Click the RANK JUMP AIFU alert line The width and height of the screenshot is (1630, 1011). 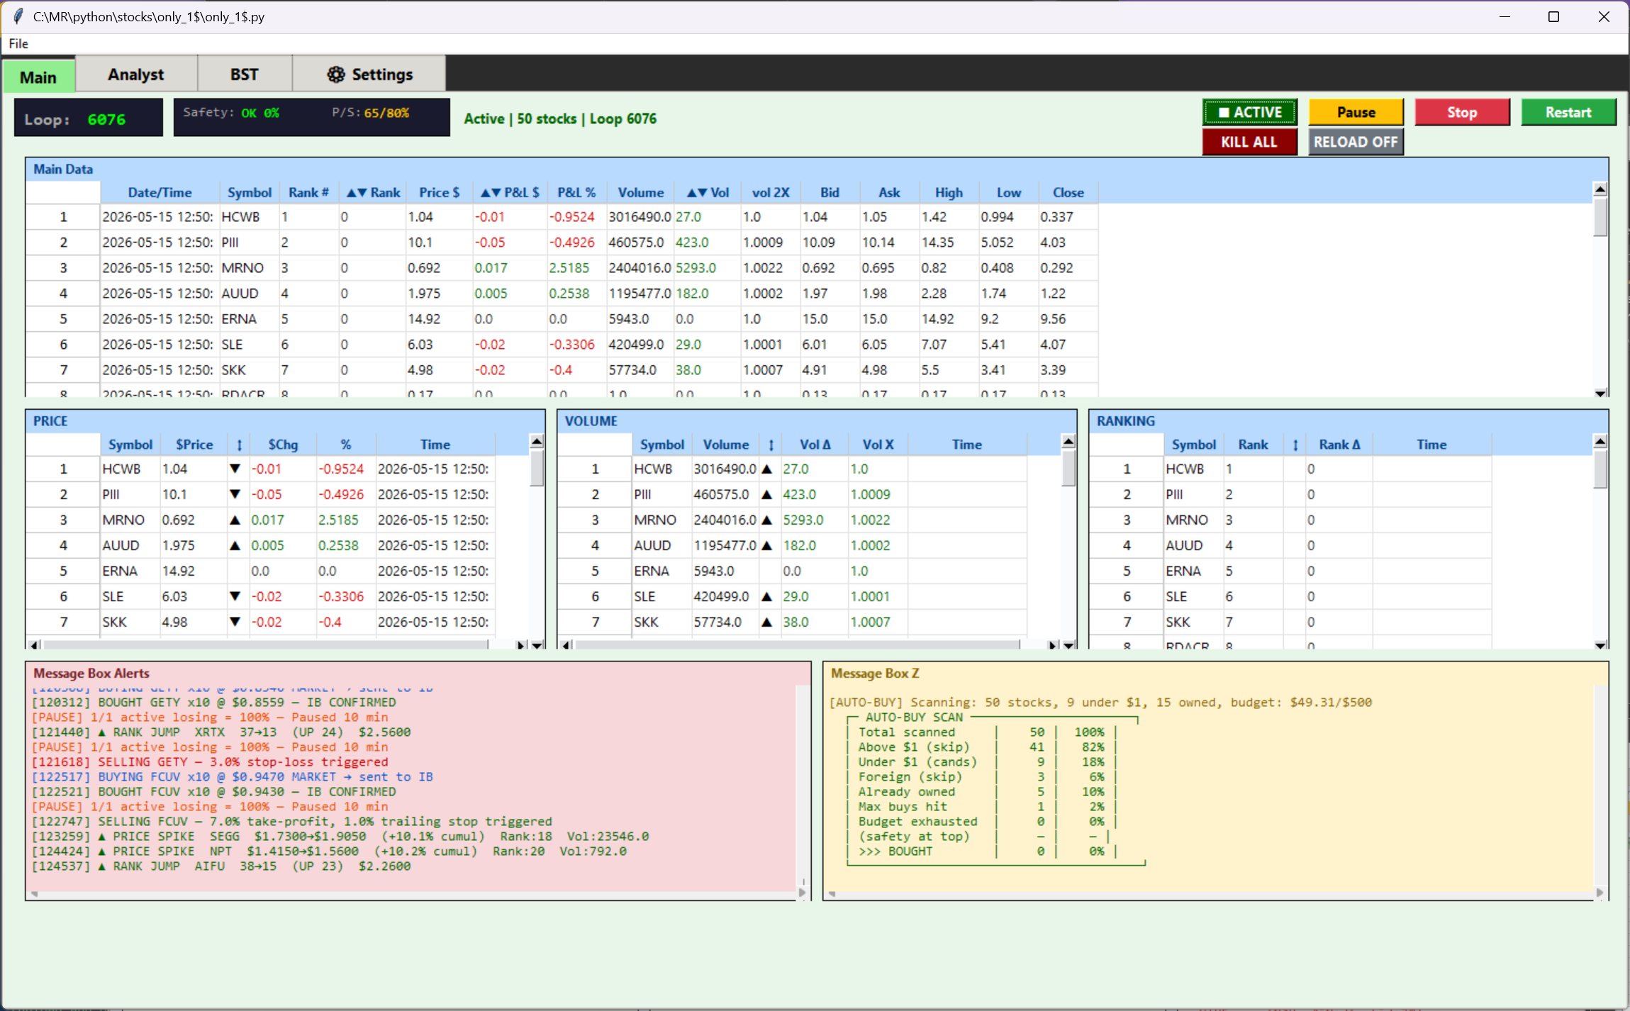221,866
